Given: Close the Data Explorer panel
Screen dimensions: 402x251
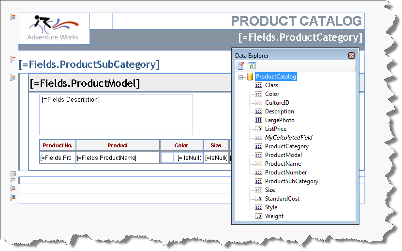Looking at the screenshot, I should [x=351, y=56].
